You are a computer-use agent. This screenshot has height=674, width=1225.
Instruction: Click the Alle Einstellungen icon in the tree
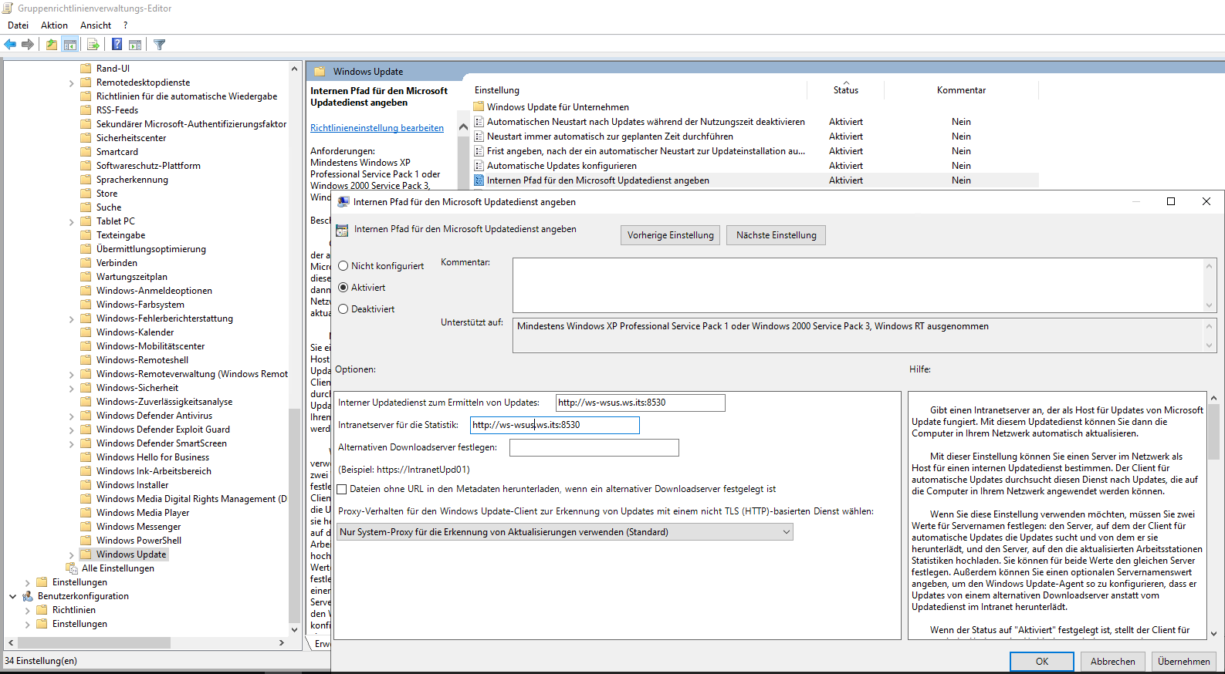72,568
